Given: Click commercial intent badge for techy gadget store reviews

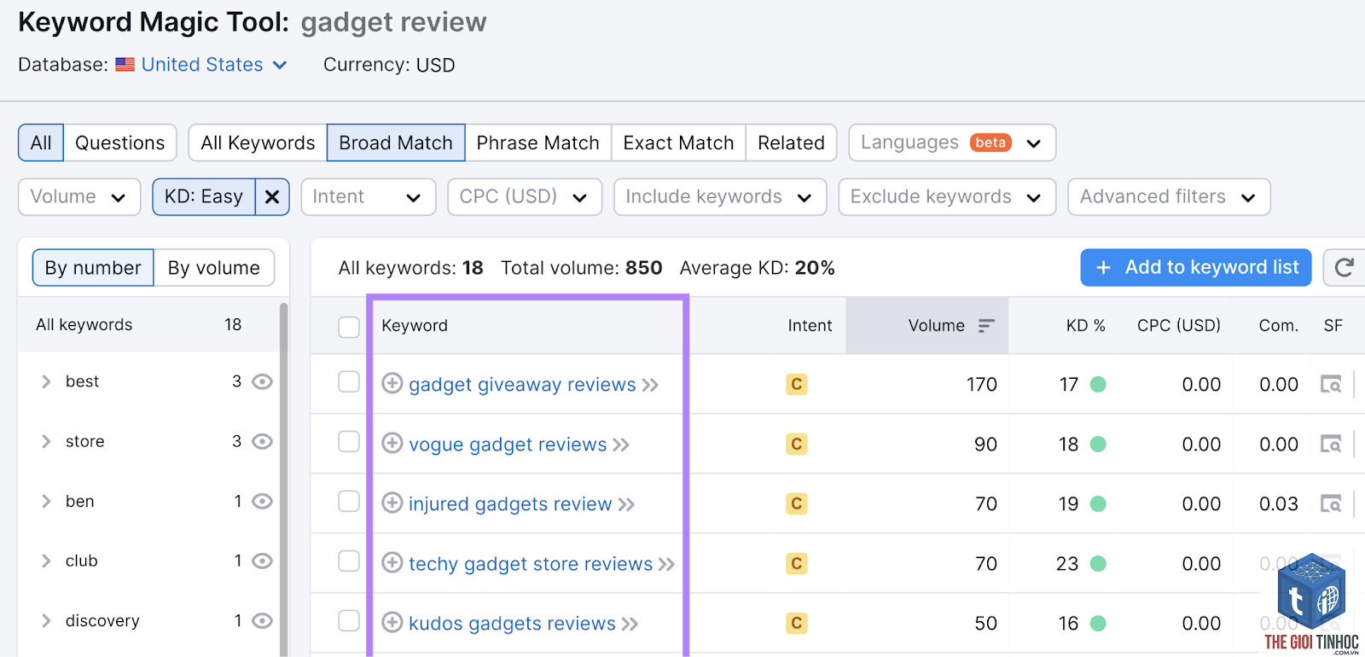Looking at the screenshot, I should coord(797,564).
